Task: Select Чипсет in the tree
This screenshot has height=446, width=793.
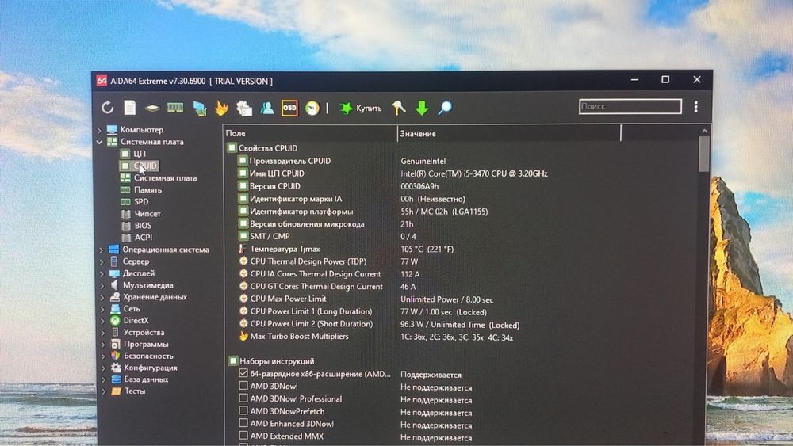Action: 147,214
